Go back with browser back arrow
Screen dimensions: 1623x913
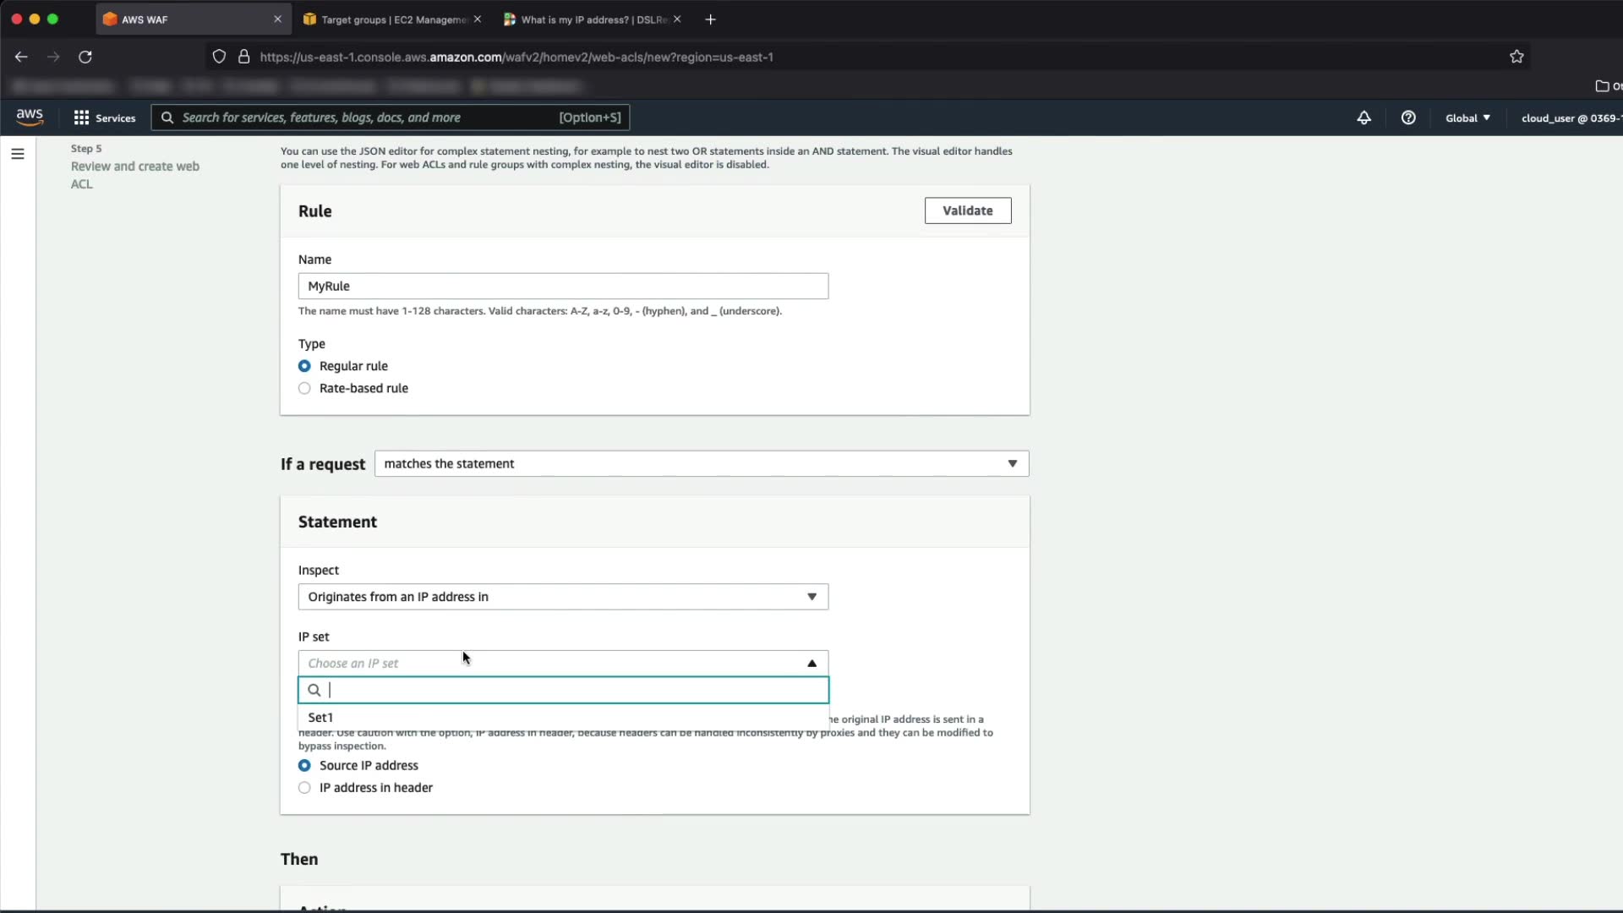(21, 57)
